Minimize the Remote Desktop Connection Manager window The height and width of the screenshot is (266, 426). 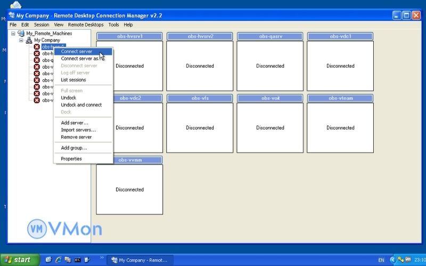pos(397,15)
